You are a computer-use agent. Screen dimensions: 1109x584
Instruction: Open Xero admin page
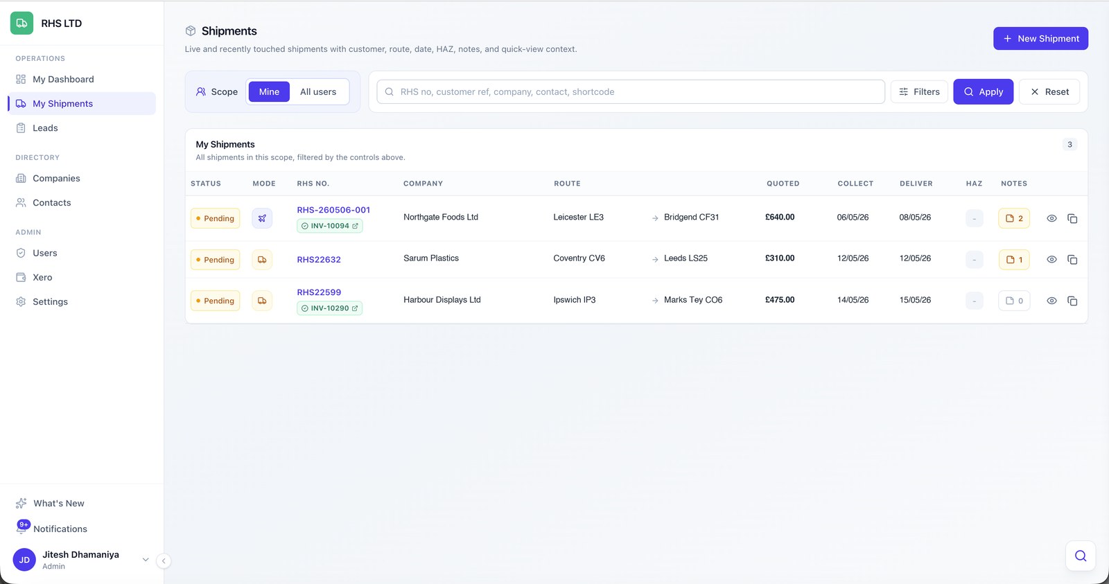(x=82, y=277)
